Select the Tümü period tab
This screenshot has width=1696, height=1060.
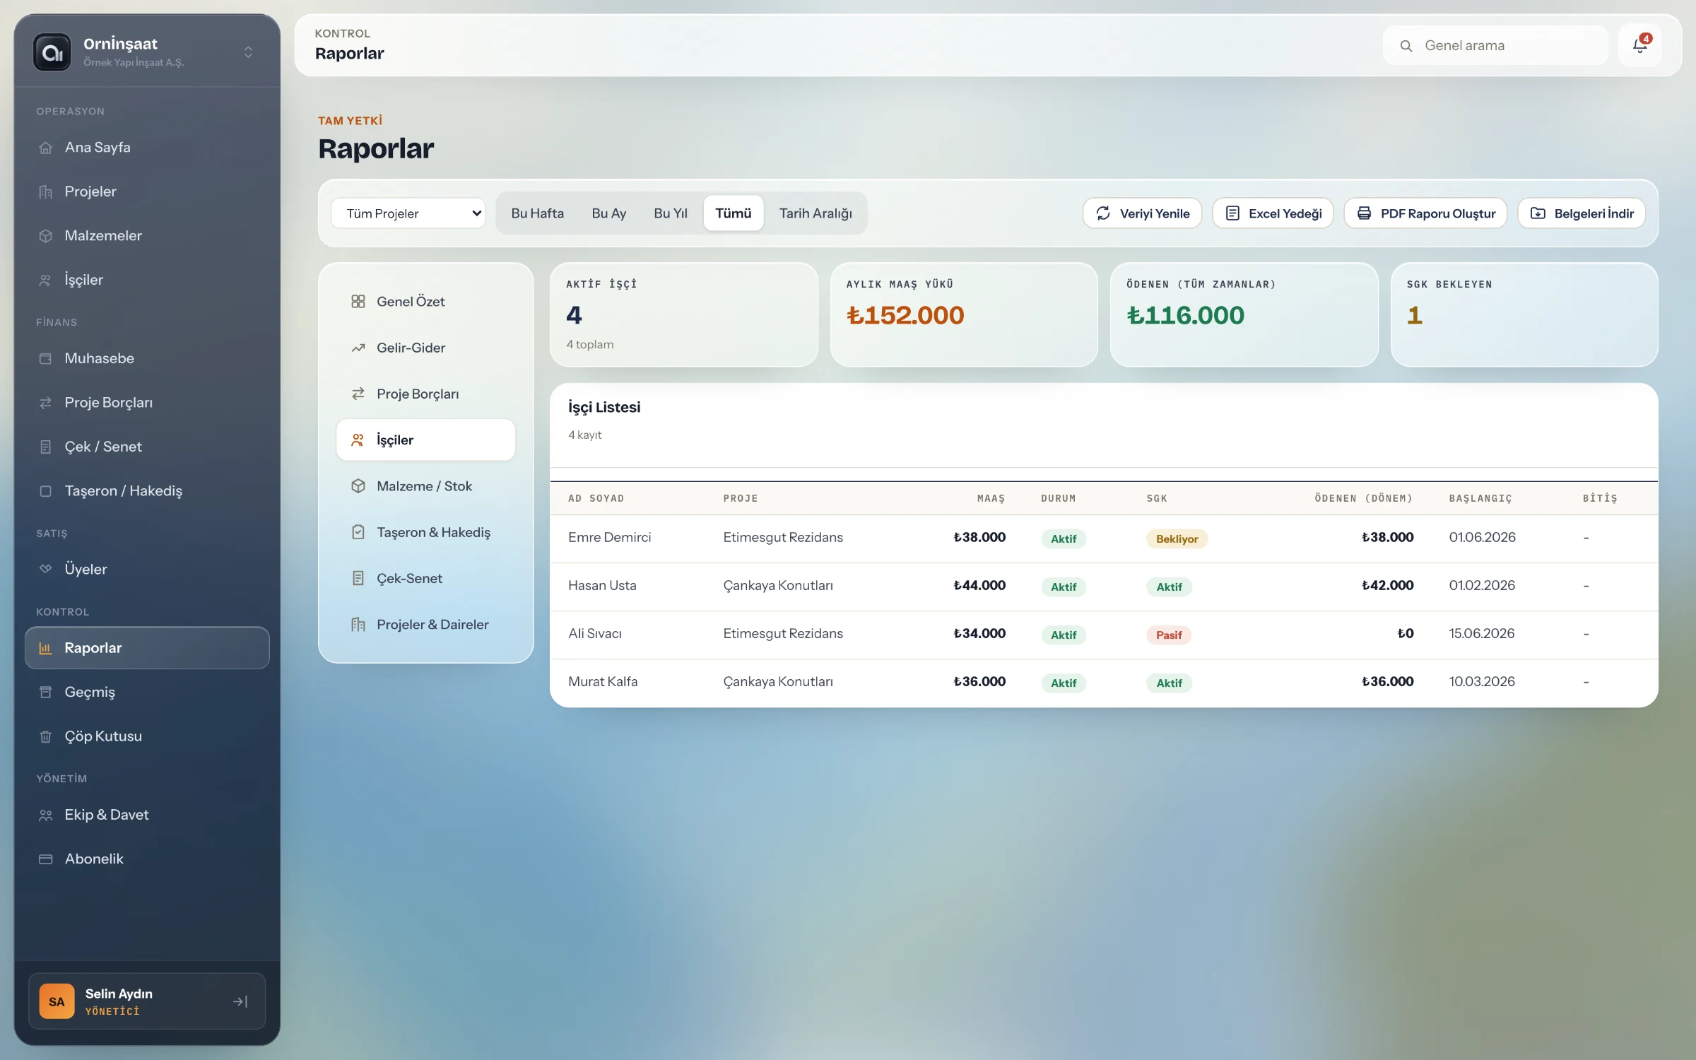[734, 213]
